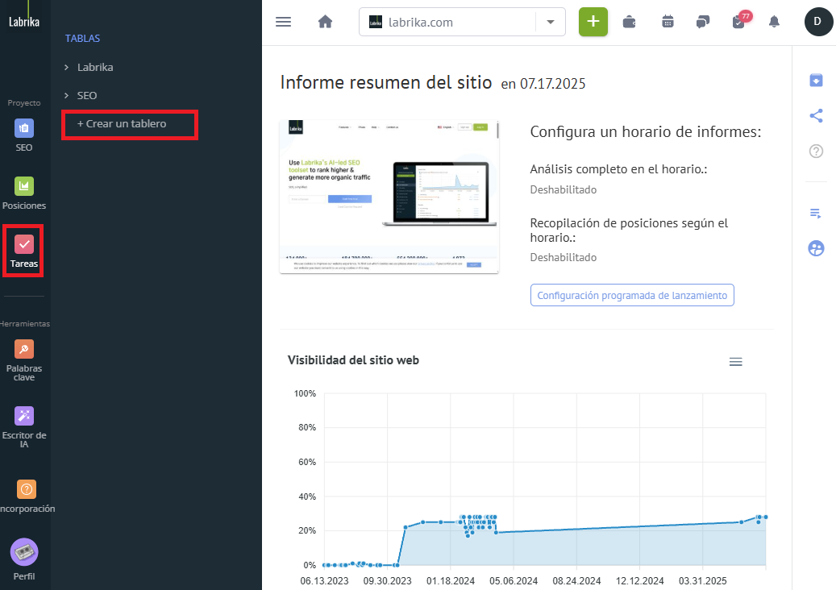Click the SEO table label
The width and height of the screenshot is (836, 590).
tap(87, 95)
